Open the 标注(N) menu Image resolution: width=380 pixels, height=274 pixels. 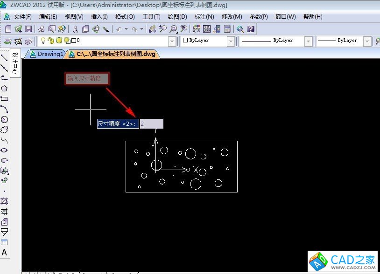204,17
